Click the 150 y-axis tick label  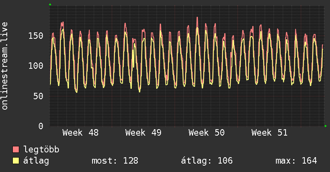point(36,36)
